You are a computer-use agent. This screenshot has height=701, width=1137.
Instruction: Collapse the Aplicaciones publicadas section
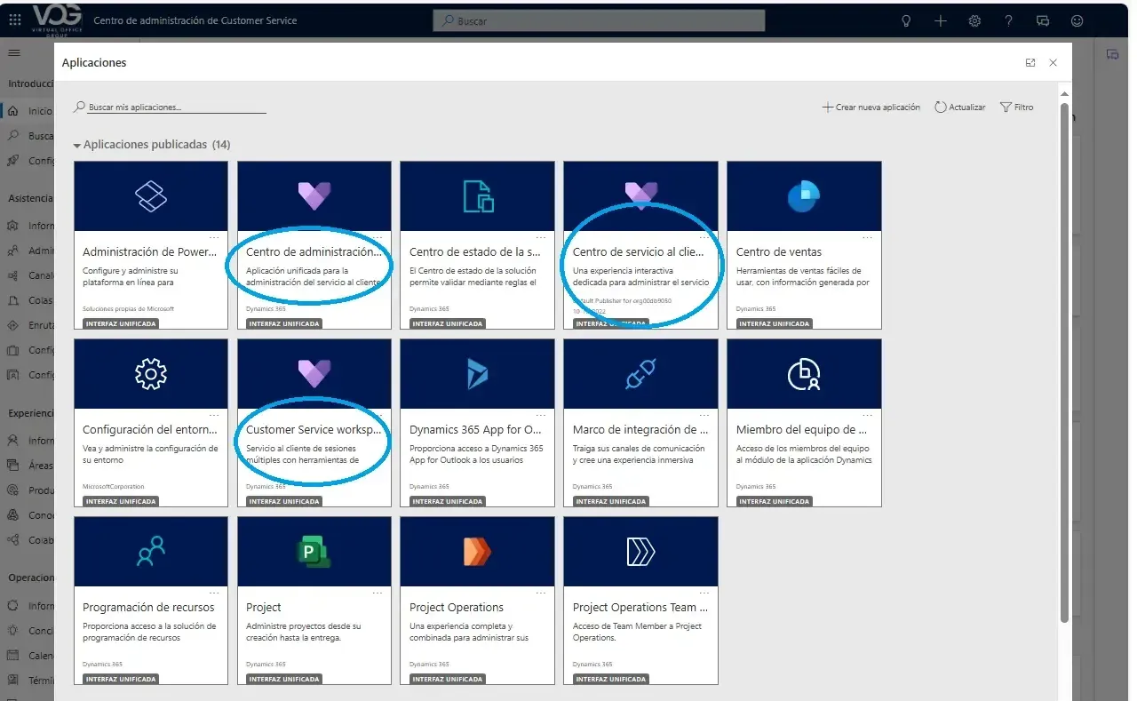tap(77, 145)
